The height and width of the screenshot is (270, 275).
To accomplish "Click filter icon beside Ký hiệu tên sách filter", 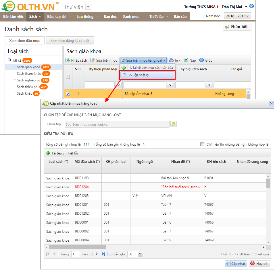I will click(209, 85).
